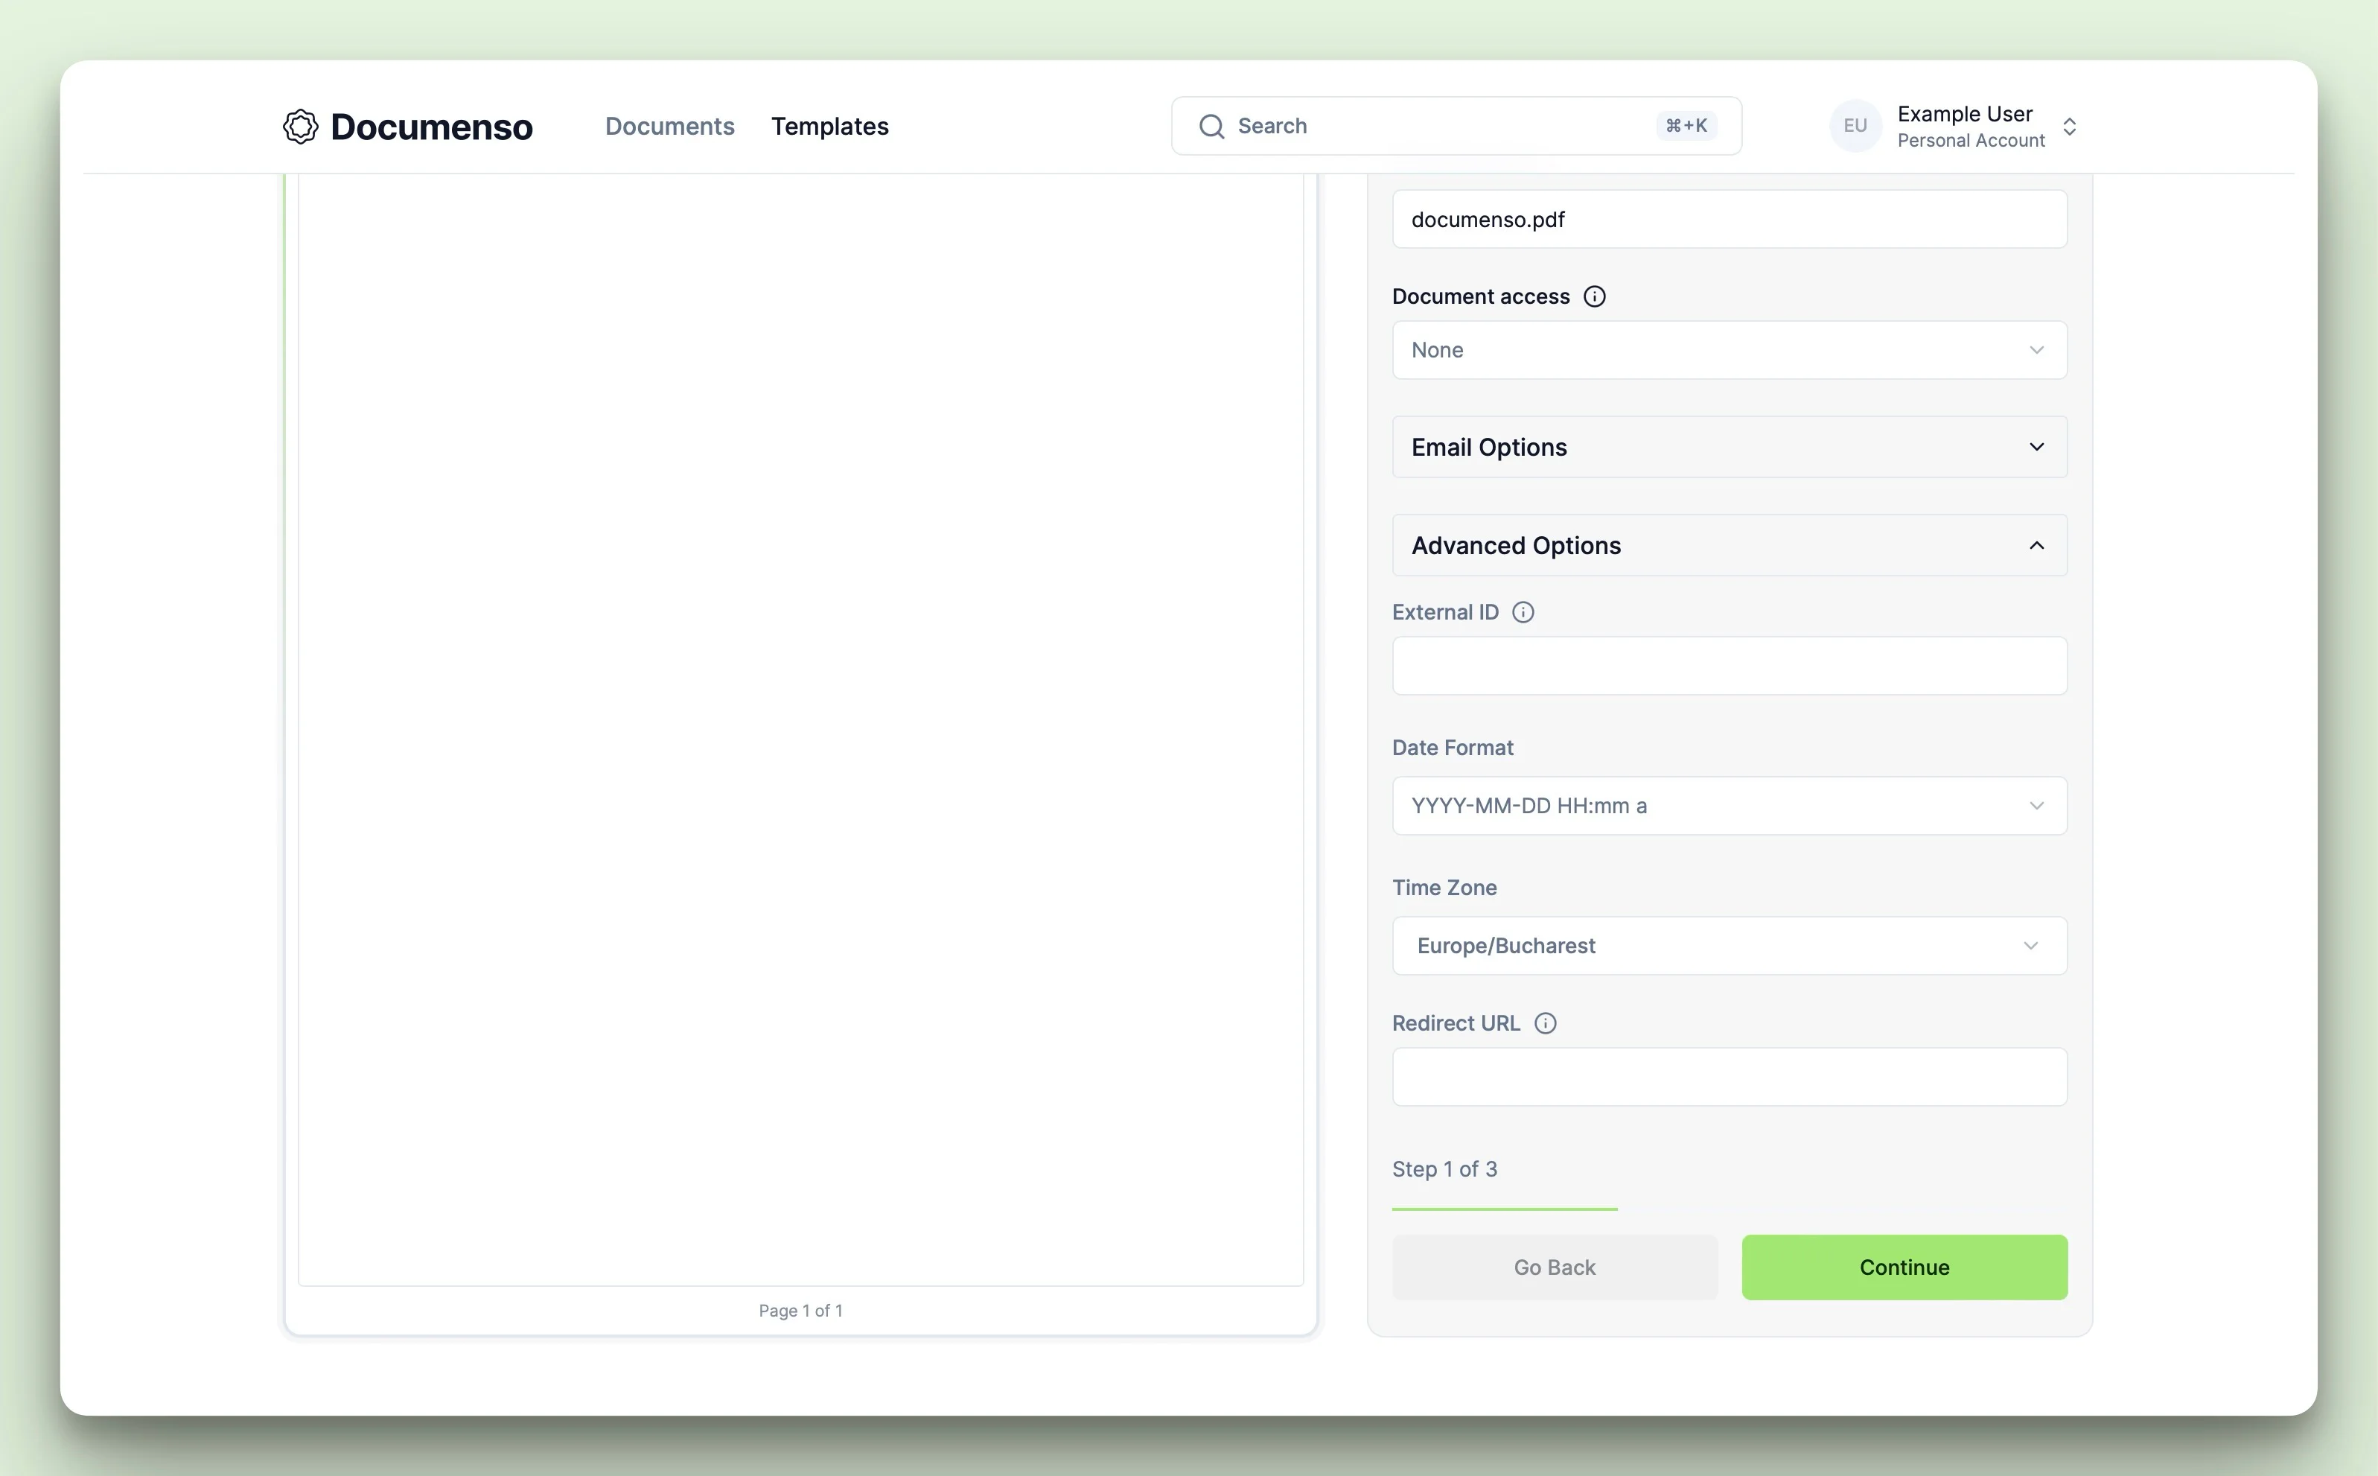Expand the Email Options section

click(x=1729, y=445)
